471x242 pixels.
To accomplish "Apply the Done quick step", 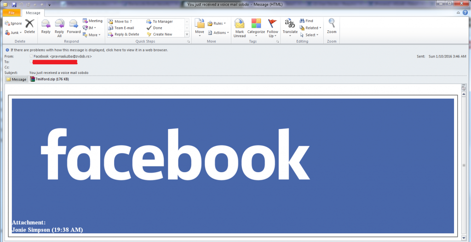I will pyautogui.click(x=155, y=28).
